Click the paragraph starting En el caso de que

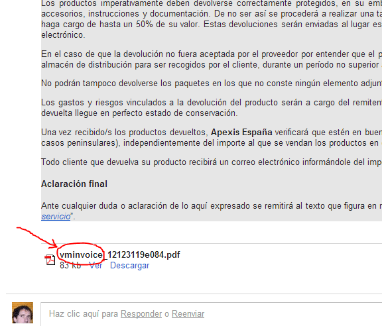pyautogui.click(x=212, y=60)
